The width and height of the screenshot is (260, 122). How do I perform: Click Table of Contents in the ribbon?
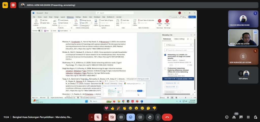tap(36, 23)
